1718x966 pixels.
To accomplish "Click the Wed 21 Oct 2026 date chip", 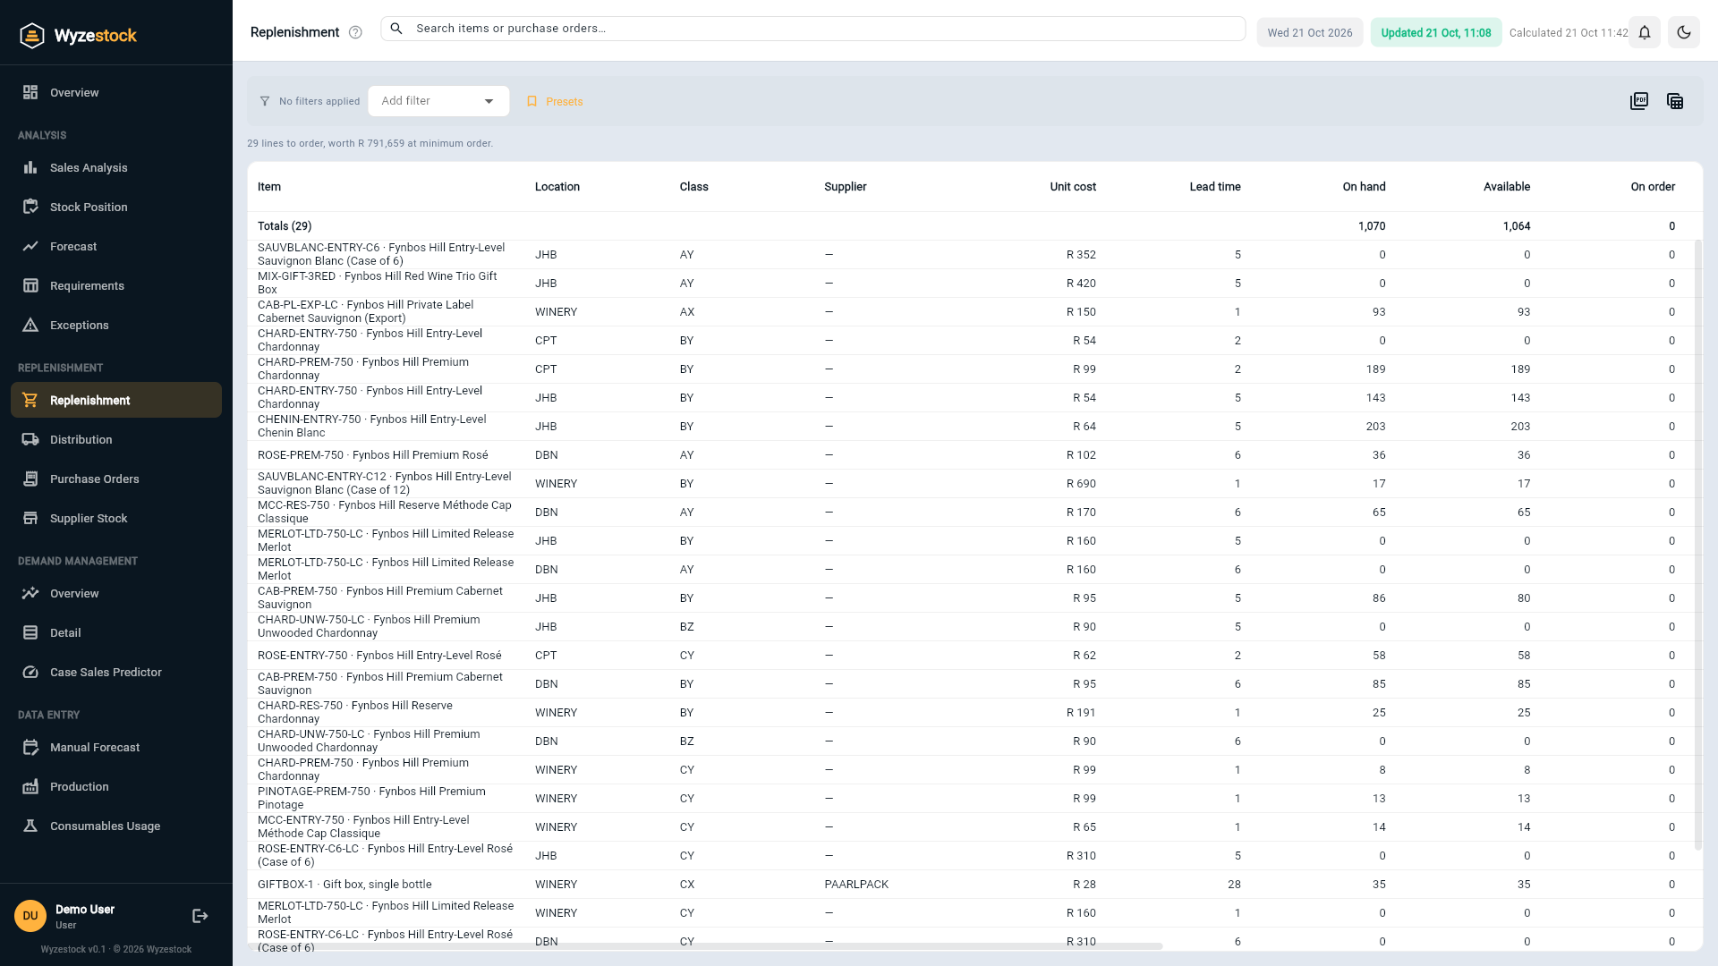I will [x=1310, y=32].
